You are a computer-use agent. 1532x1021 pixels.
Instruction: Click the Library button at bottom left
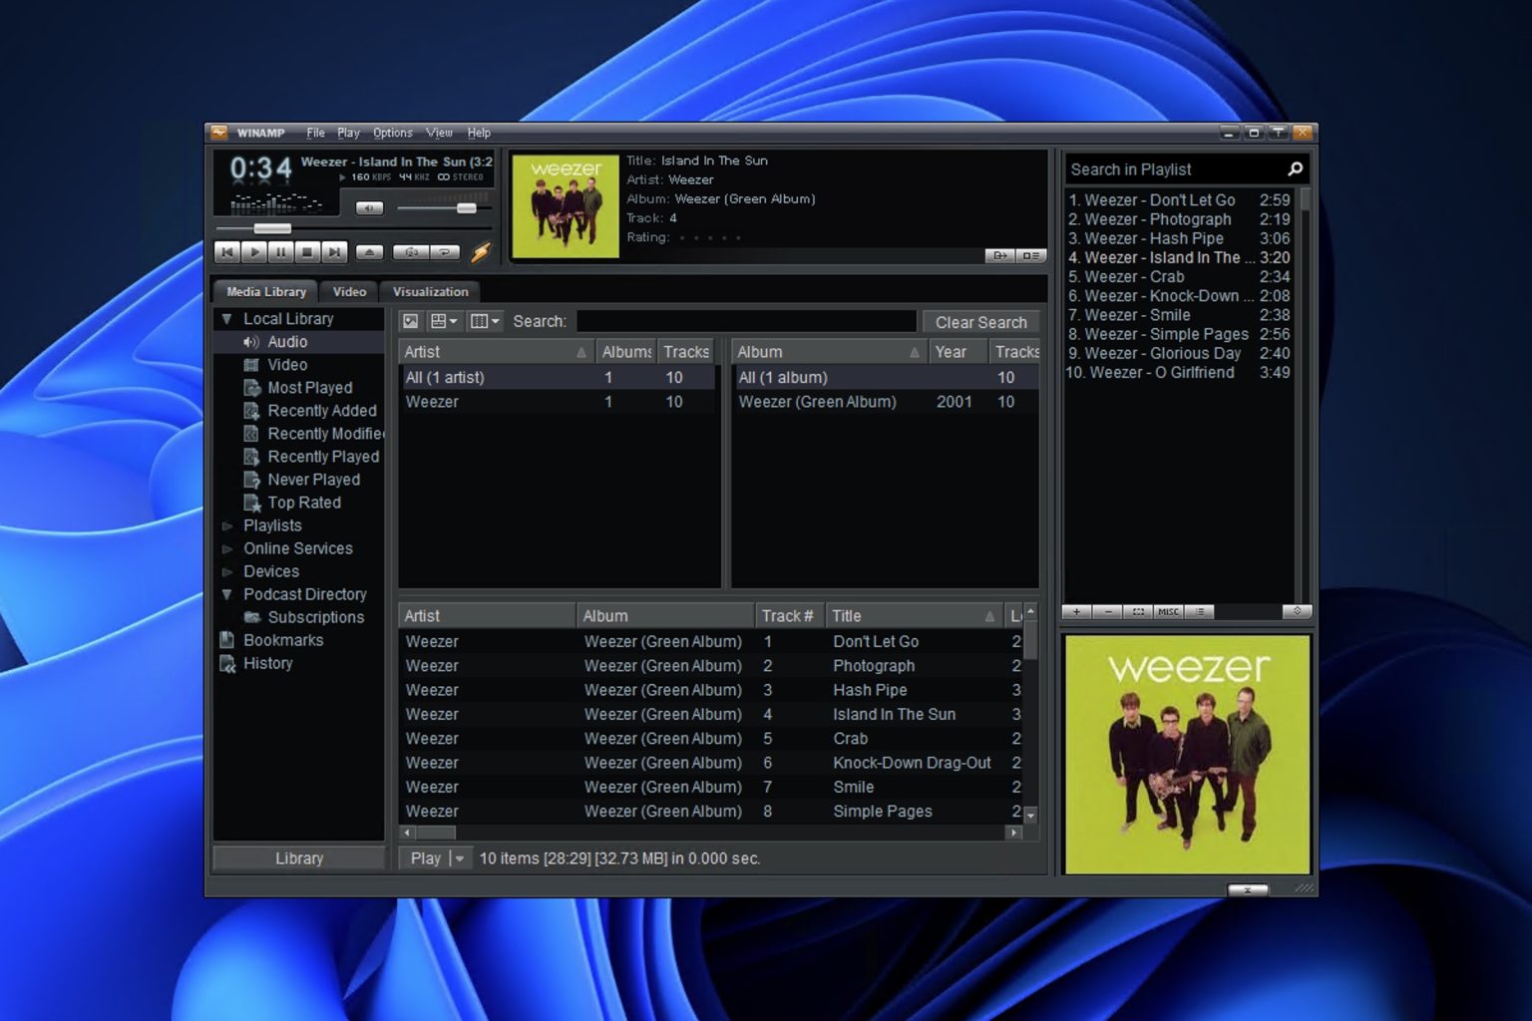(298, 857)
